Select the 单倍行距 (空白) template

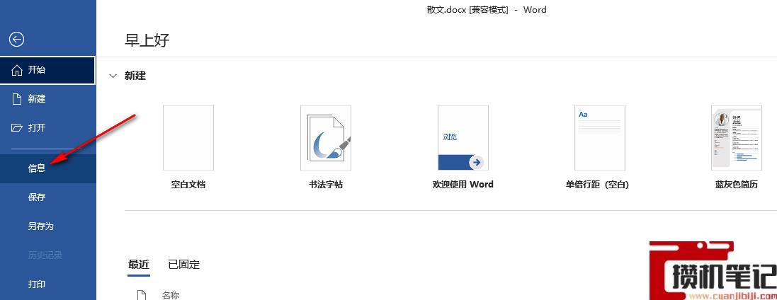click(x=600, y=138)
